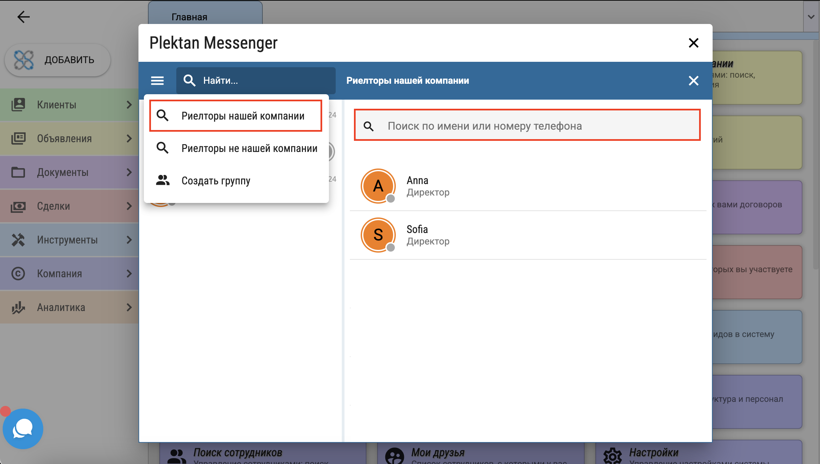820x464 pixels.
Task: Click the Поиск сотрудников people icon
Action: (x=177, y=456)
